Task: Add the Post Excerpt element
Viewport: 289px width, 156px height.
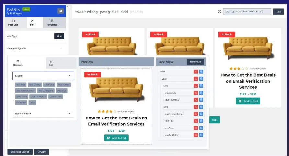Action: tap(35, 85)
